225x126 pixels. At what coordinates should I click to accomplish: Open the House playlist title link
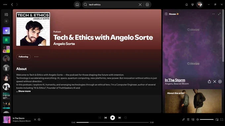tap(174, 14)
